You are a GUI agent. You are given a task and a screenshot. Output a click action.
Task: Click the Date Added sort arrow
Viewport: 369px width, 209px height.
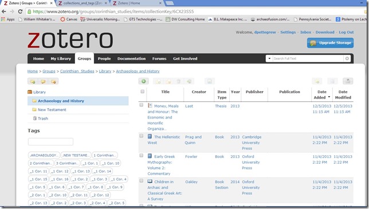point(329,97)
